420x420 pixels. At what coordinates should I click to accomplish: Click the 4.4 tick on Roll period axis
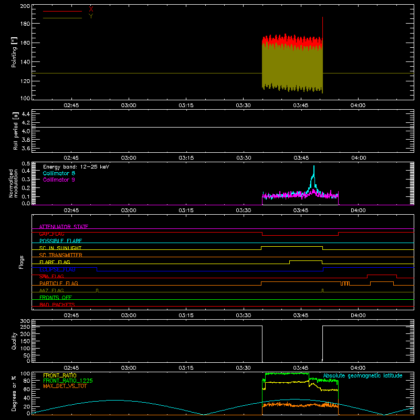coord(26,114)
